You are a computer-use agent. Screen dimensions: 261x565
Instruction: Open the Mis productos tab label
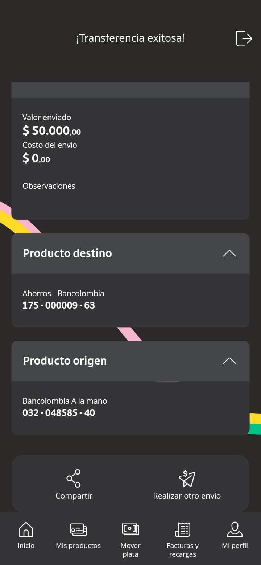78,546
